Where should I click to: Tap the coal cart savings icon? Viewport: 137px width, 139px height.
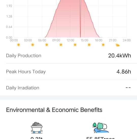(x=37, y=128)
